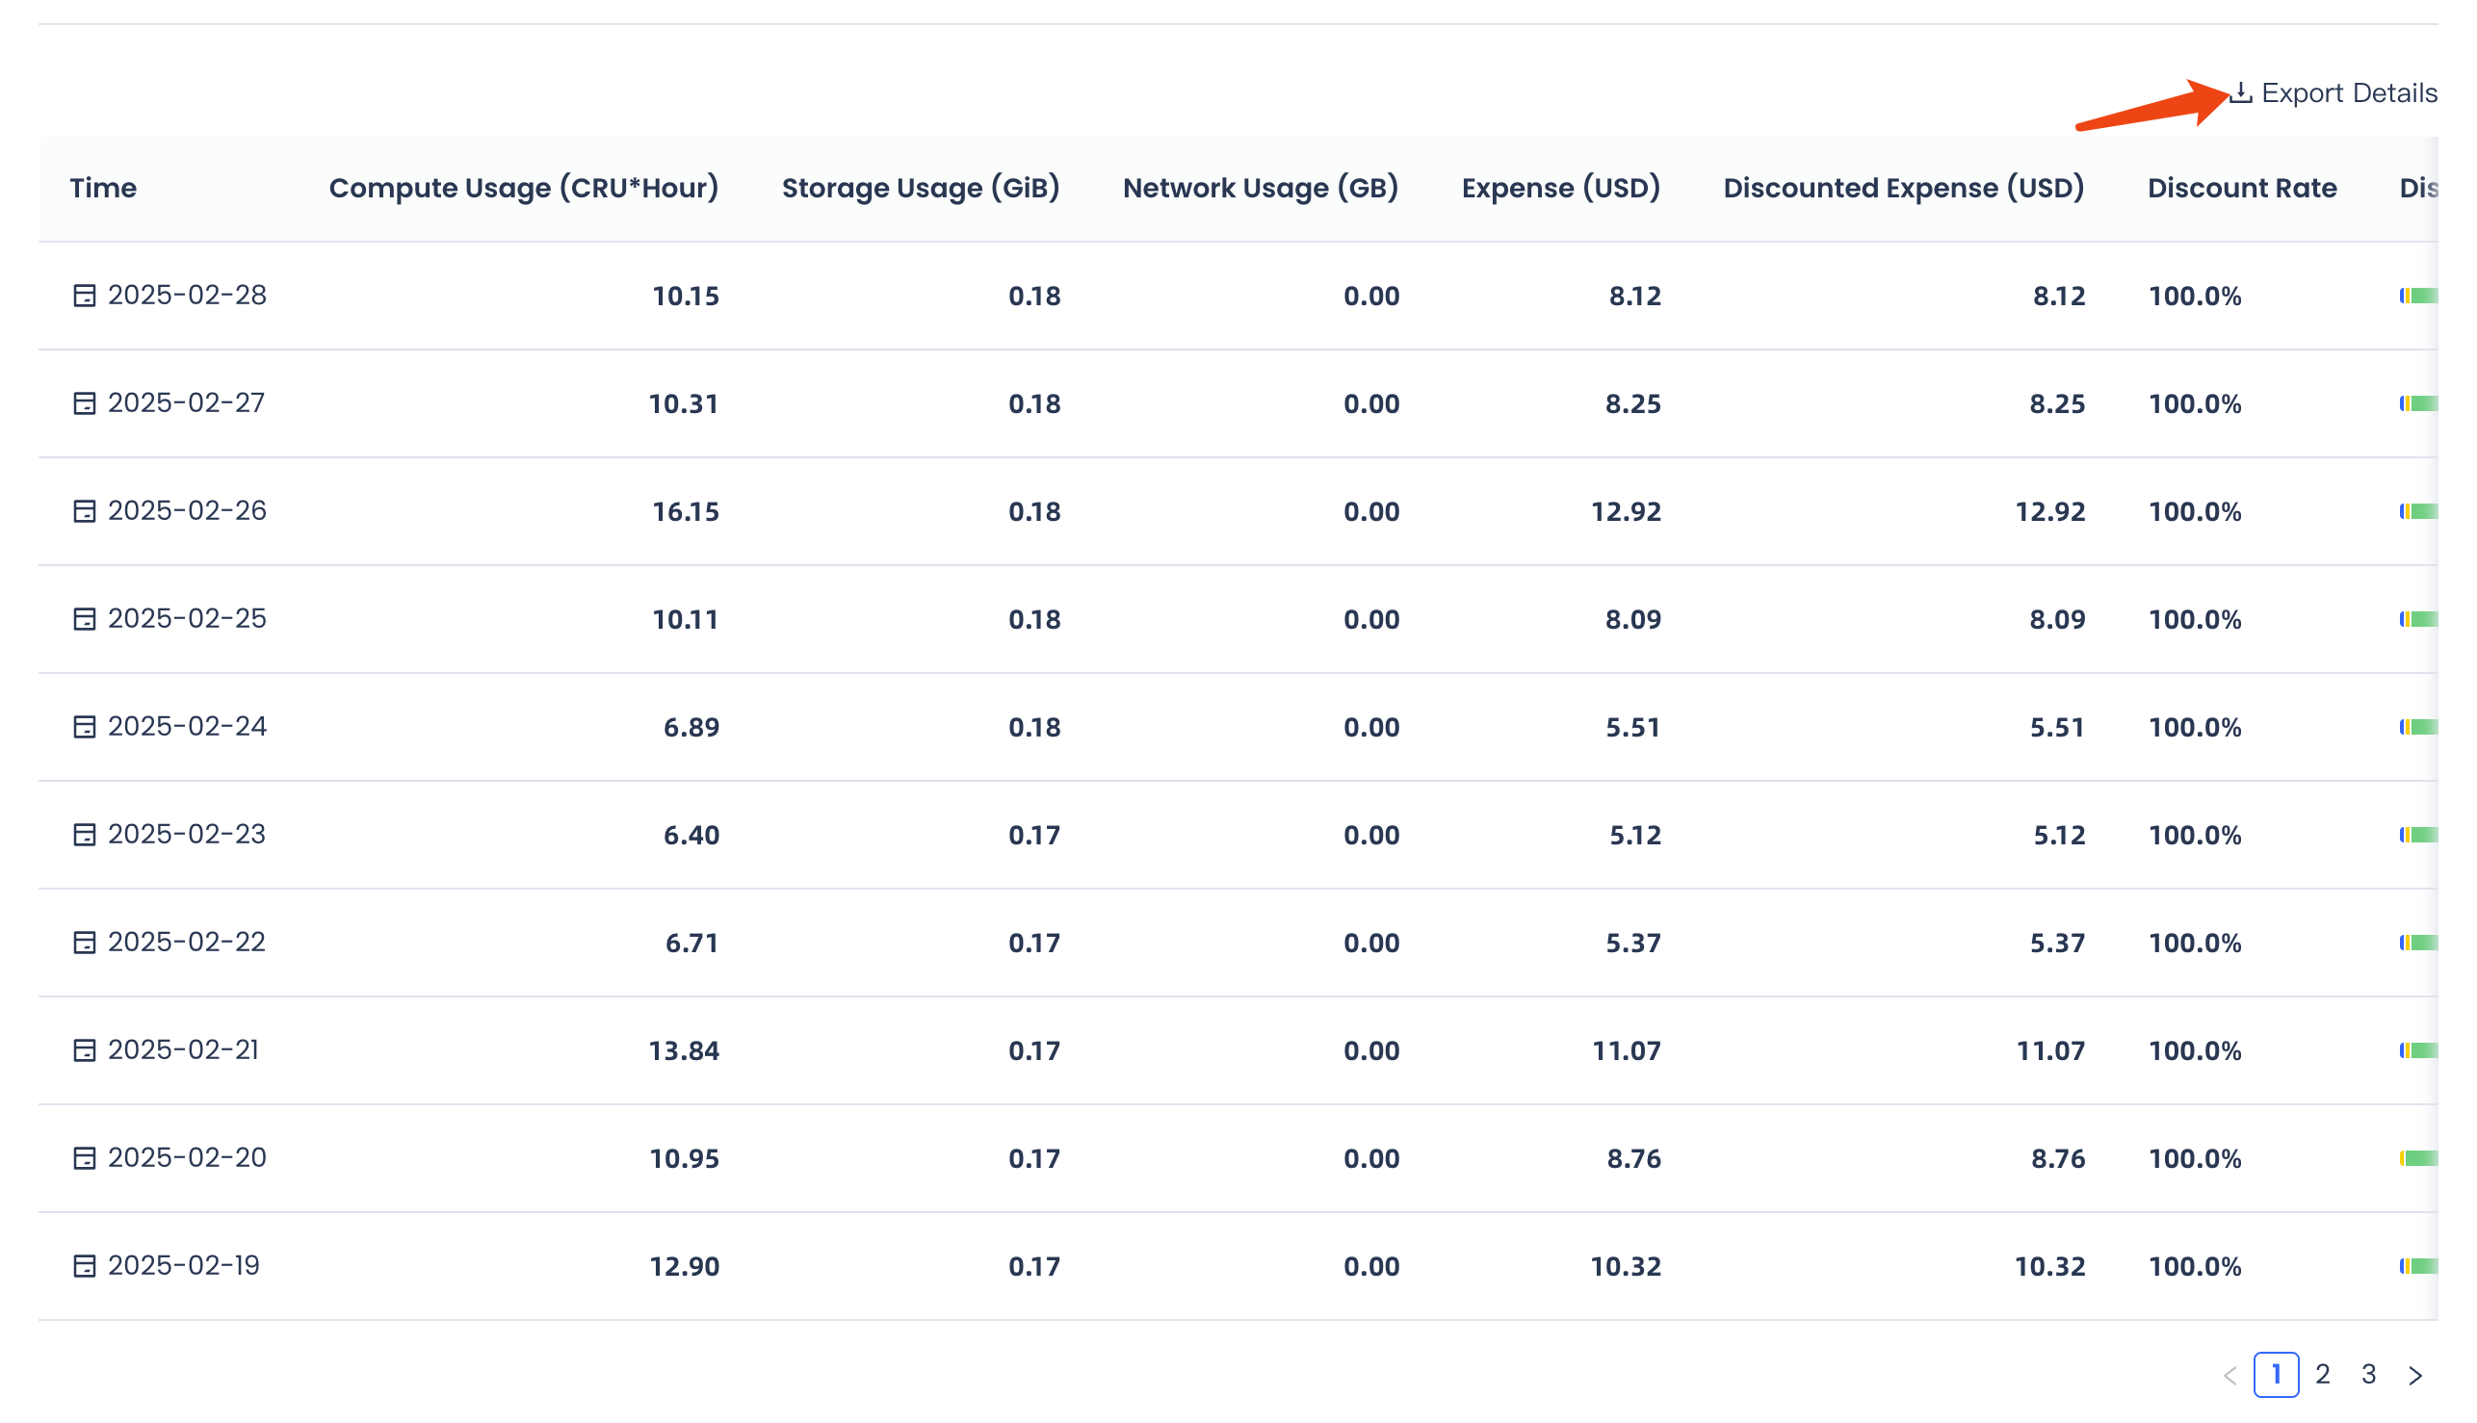Click the Compute Usage column header

click(x=523, y=188)
